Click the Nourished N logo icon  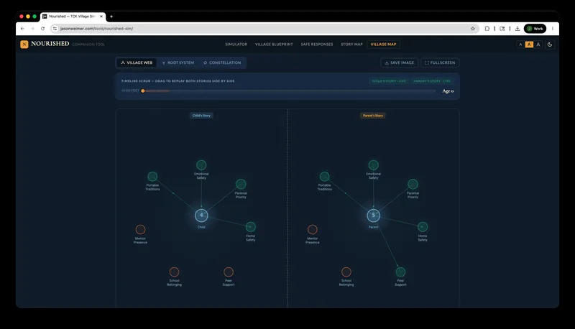click(24, 45)
